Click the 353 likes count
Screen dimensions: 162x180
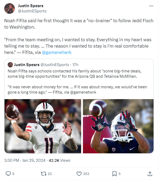coord(86,174)
